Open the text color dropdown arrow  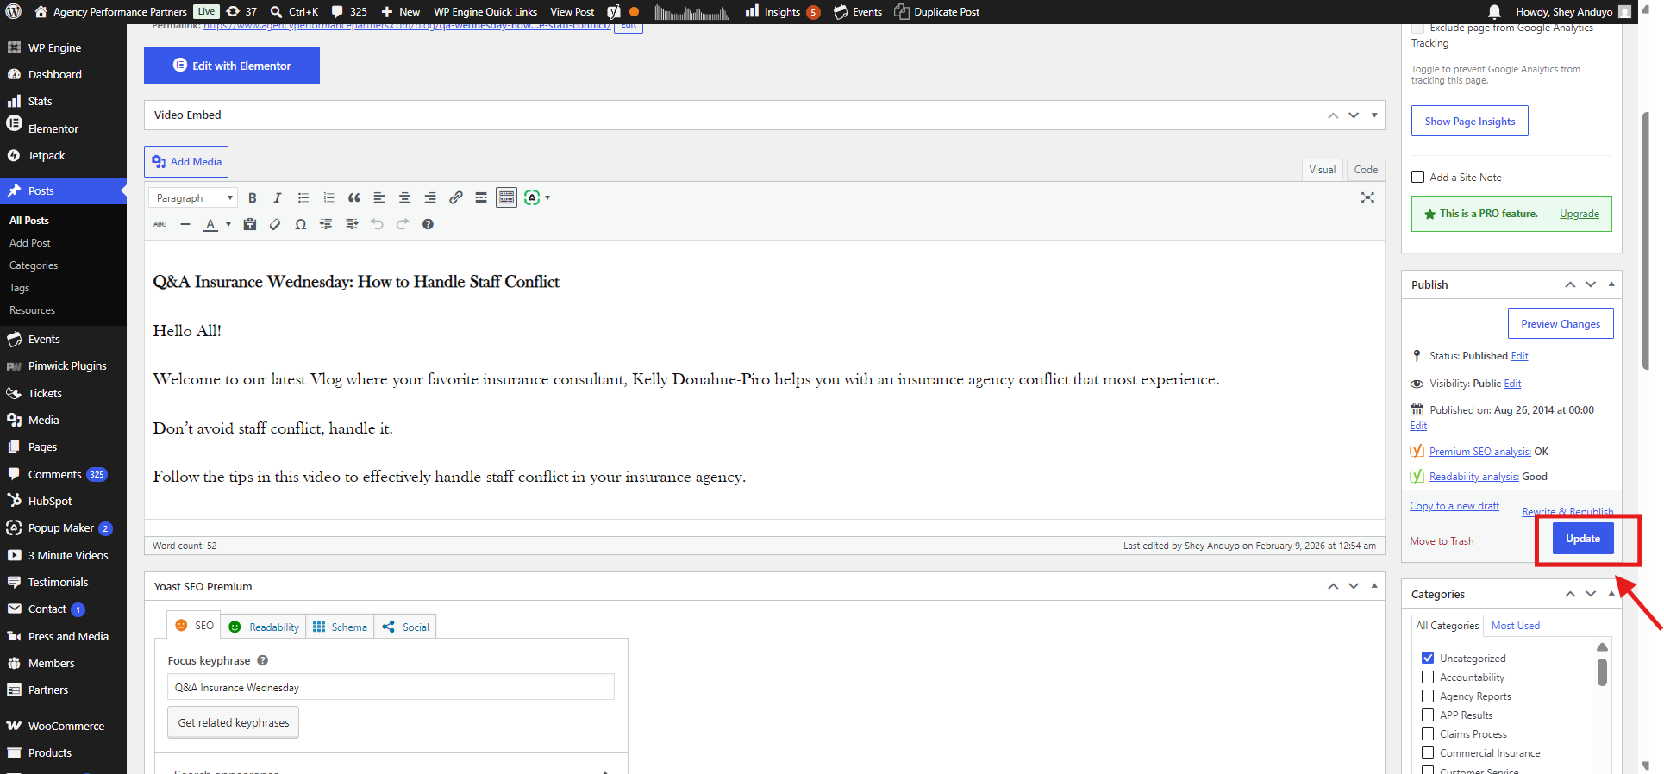coord(228,224)
